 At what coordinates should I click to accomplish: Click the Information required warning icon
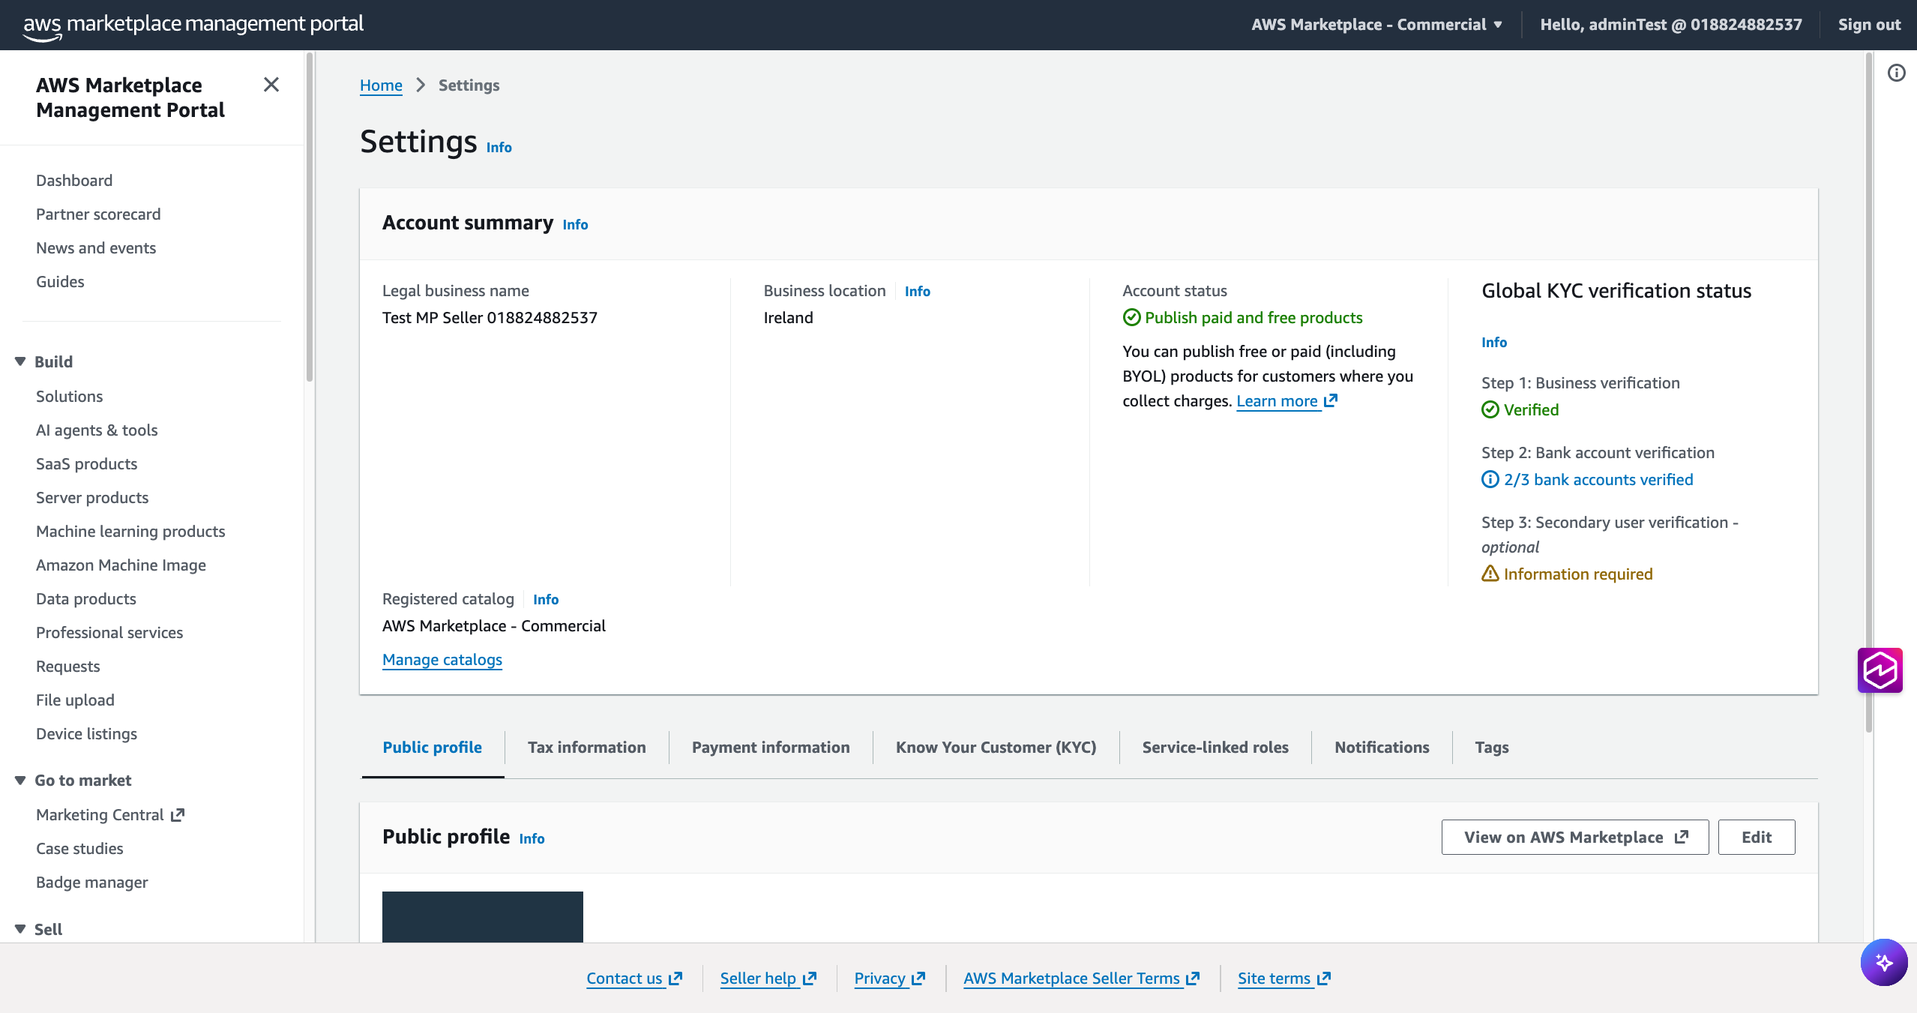(1490, 574)
